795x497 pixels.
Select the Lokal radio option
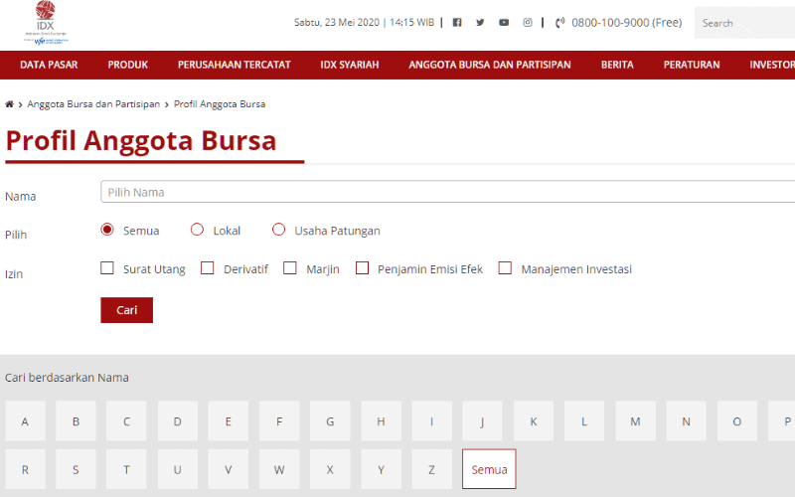[197, 230]
